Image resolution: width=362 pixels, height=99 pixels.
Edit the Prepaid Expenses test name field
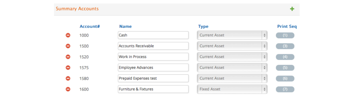153,78
